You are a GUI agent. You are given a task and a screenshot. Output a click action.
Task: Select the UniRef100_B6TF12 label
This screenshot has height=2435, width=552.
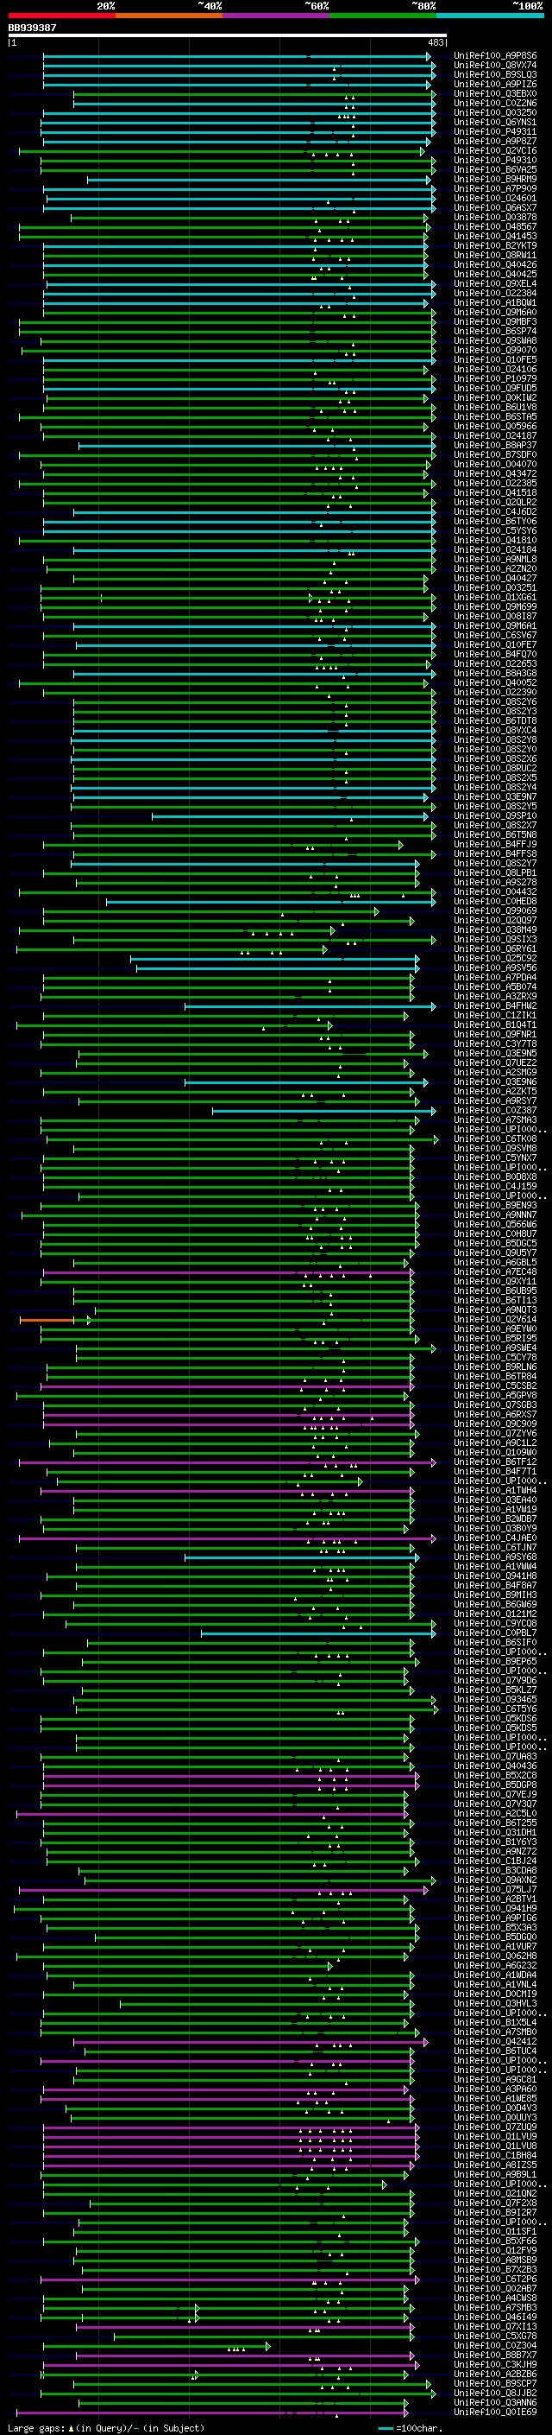point(495,1462)
